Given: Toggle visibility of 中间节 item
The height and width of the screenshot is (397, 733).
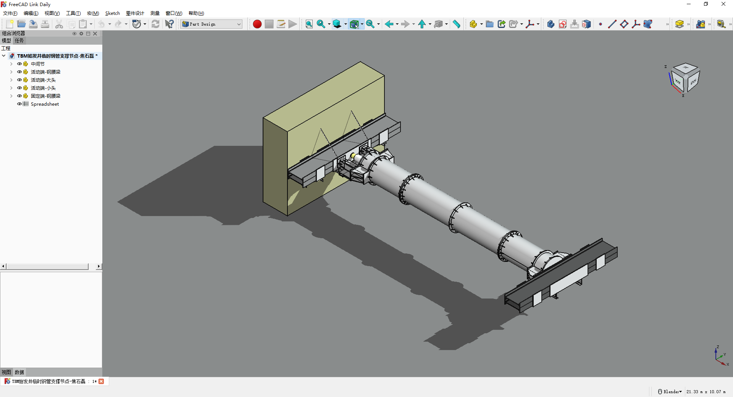Looking at the screenshot, I should click(x=19, y=64).
